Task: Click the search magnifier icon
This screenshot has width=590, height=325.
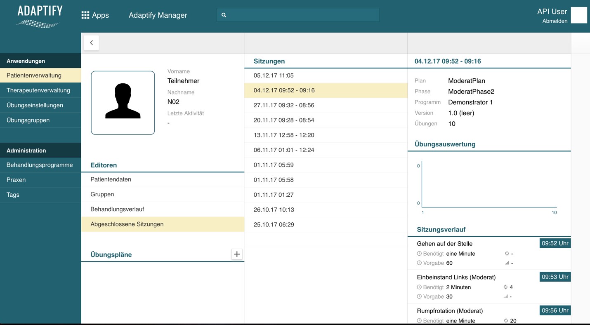Action: [224, 15]
